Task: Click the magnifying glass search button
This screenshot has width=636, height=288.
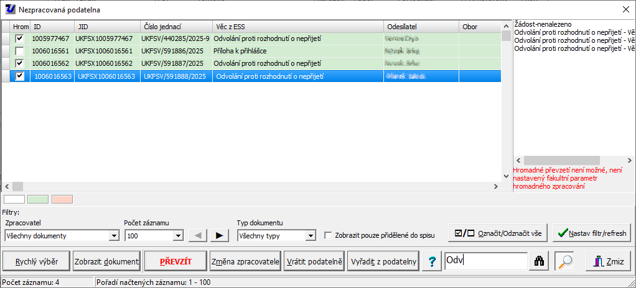Action: tap(564, 261)
